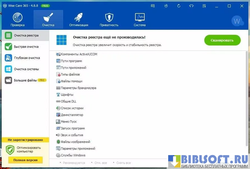This screenshot has width=250, height=169.
Task: Open Большие файлы PRO folder item
Action: click(26, 80)
